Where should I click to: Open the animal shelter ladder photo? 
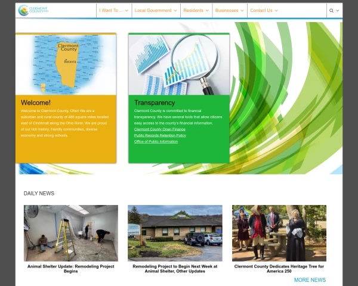click(71, 233)
